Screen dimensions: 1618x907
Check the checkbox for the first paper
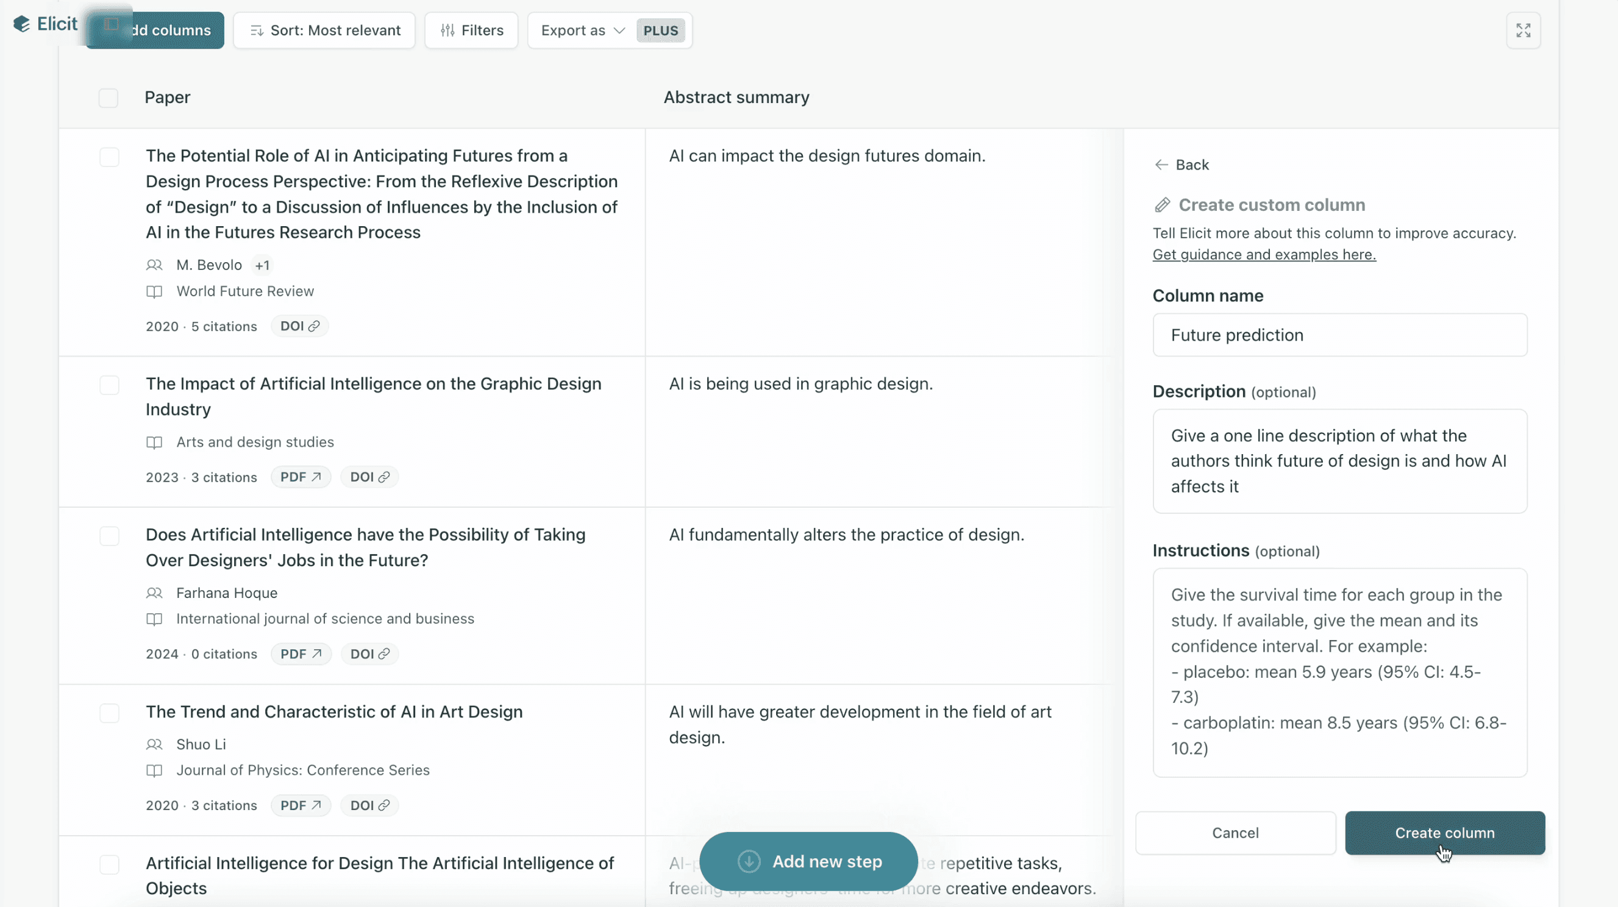109,157
